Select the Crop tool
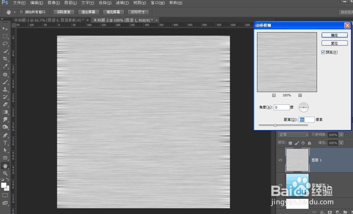Image resolution: width=353 pixels, height=214 pixels. tap(5, 59)
